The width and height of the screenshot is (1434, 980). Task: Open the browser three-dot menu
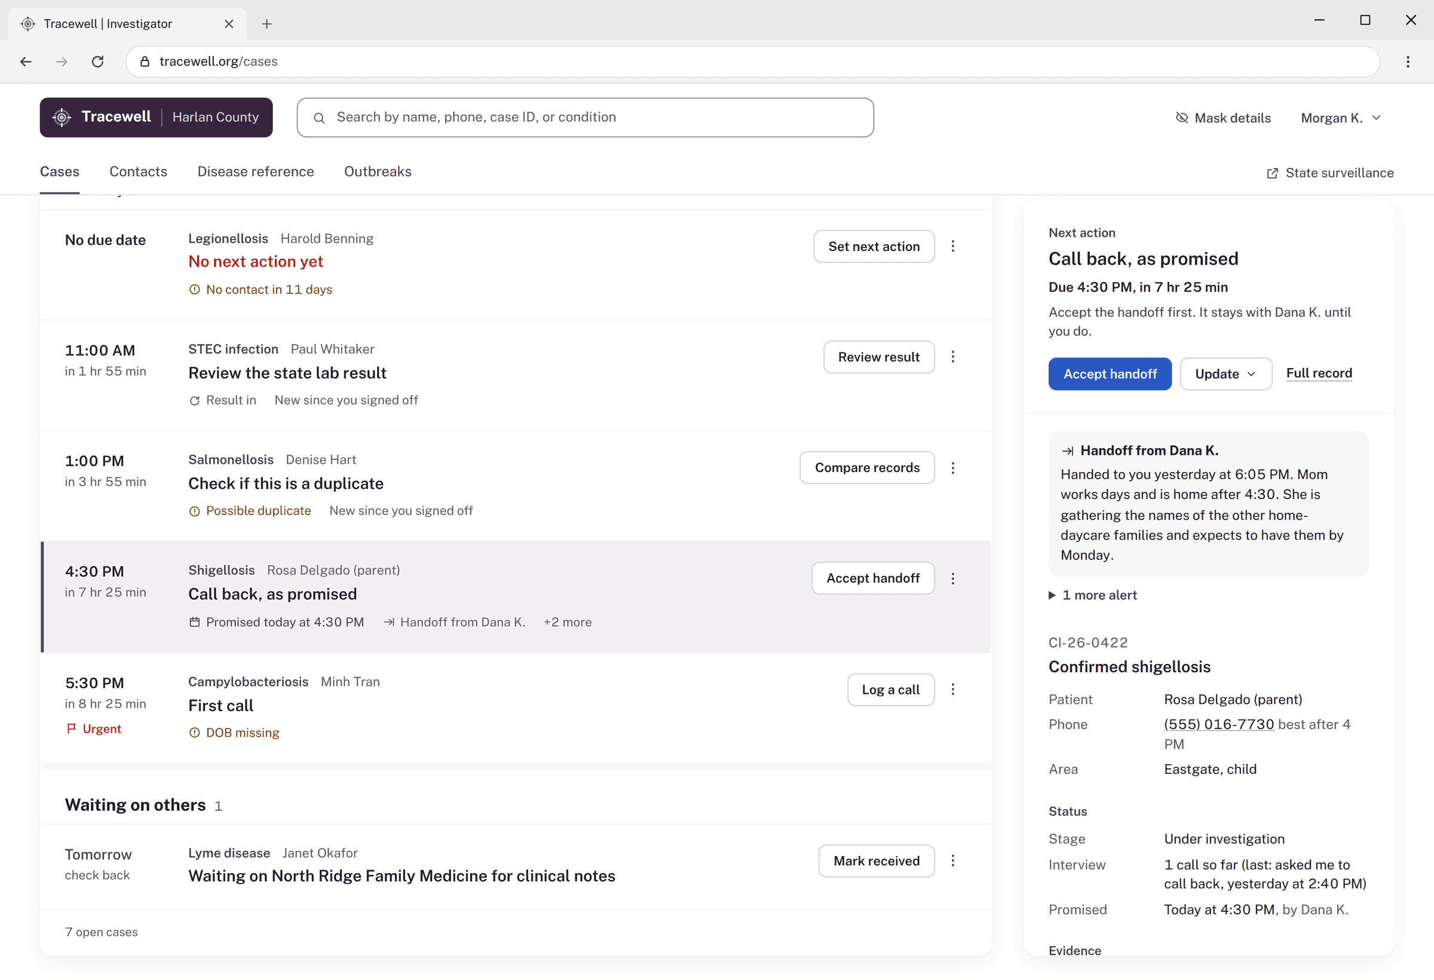pyautogui.click(x=1408, y=61)
